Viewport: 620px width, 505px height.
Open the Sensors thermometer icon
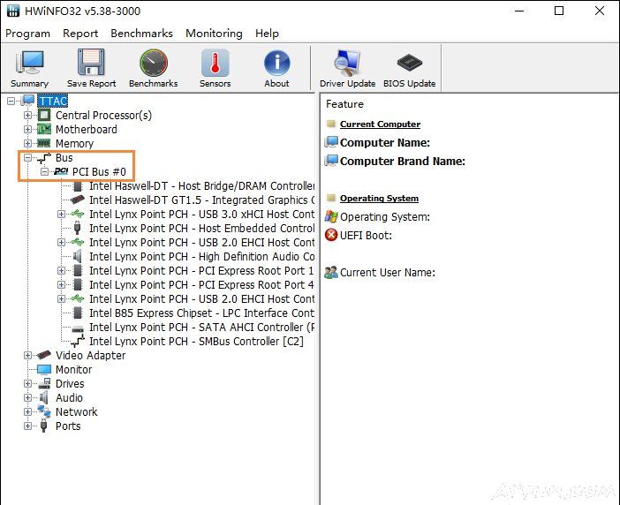point(215,63)
